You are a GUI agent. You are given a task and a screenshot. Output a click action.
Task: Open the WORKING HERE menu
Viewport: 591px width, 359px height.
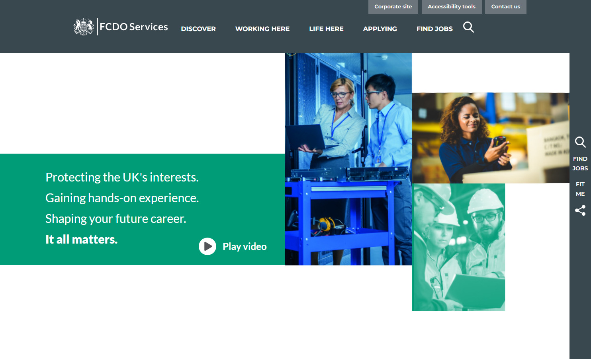[262, 29]
